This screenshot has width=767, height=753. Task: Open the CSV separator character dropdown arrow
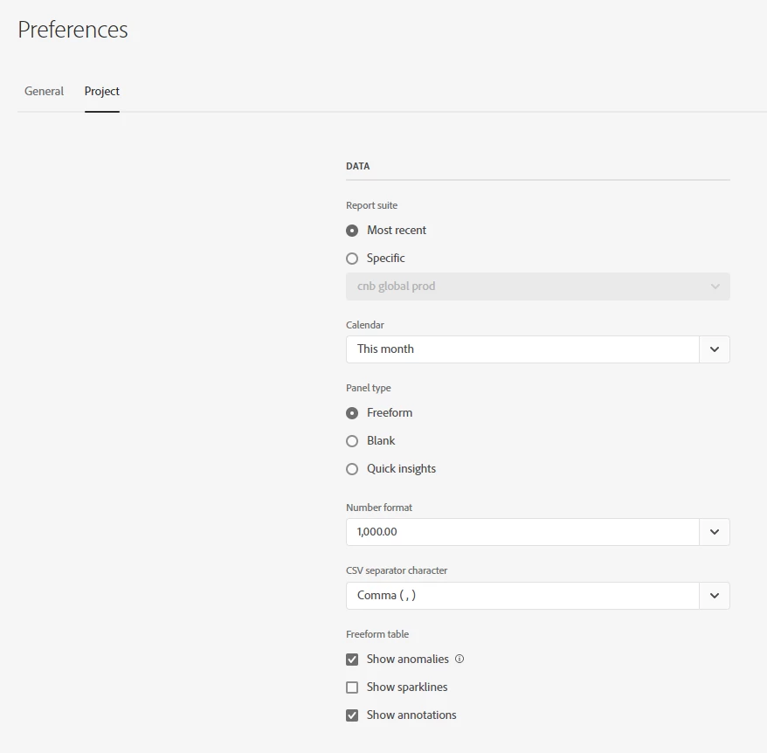point(715,596)
